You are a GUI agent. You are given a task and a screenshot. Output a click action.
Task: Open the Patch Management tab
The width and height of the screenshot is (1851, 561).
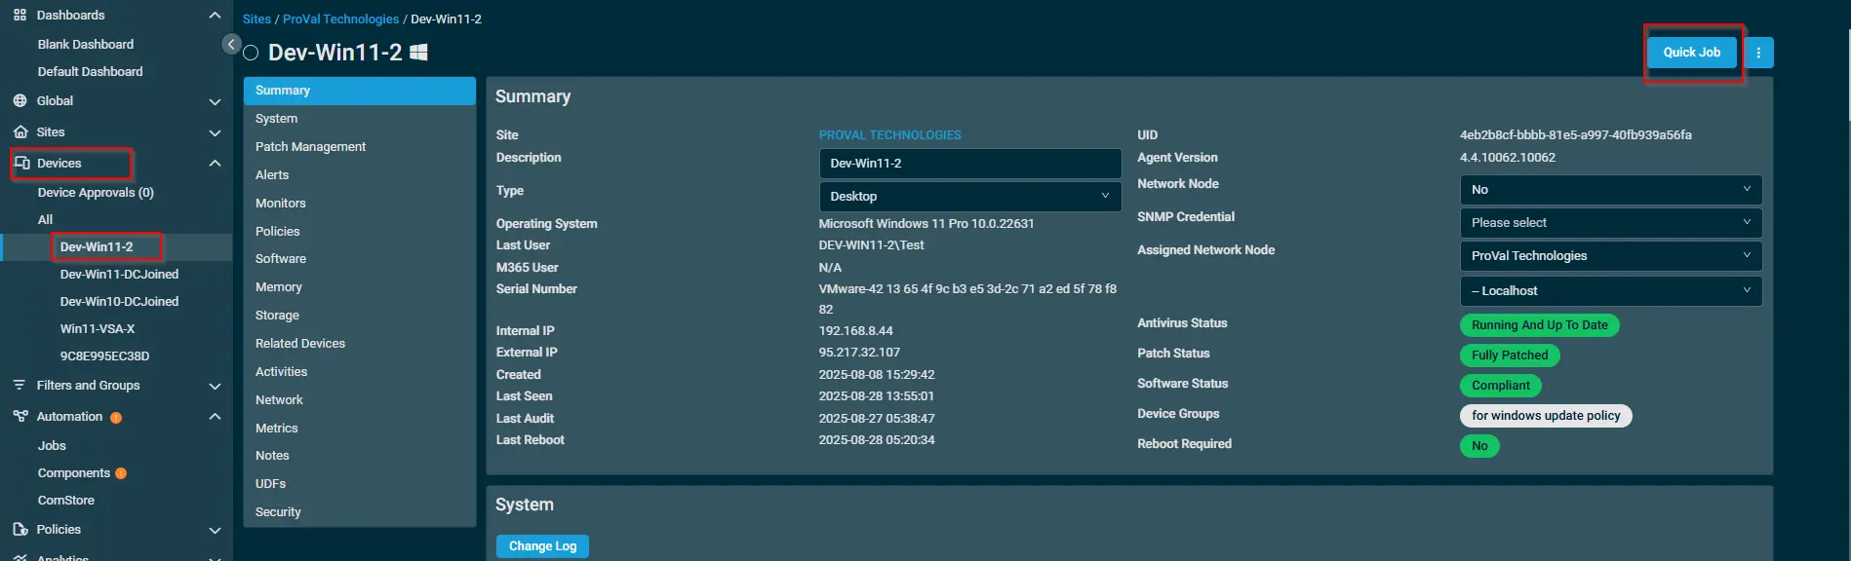360,147
